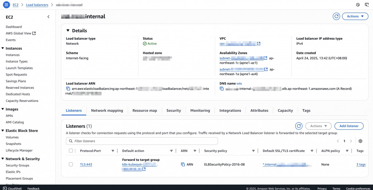Switch to the Resource map tab
This screenshot has height=190, width=373.
tap(145, 111)
